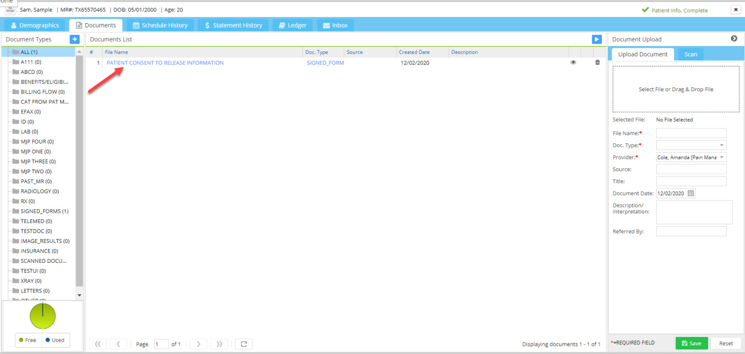Refresh the documents list
745x354 pixels.
(243, 344)
